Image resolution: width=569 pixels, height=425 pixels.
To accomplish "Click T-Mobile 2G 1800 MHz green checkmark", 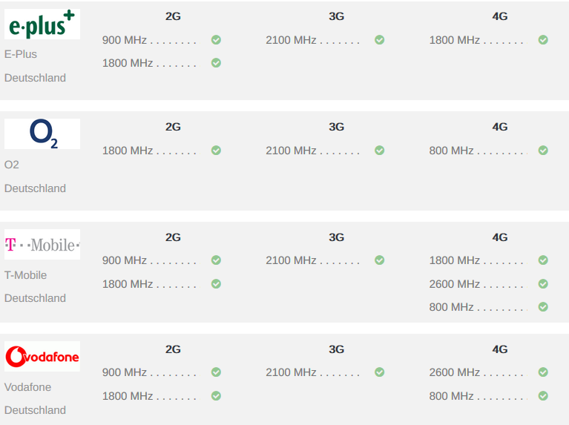I will [216, 284].
